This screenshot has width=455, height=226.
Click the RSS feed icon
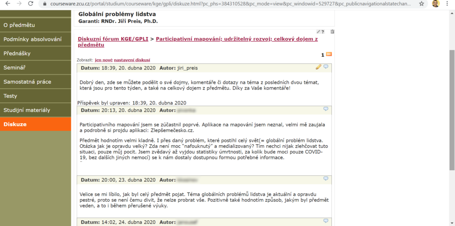click(329, 55)
